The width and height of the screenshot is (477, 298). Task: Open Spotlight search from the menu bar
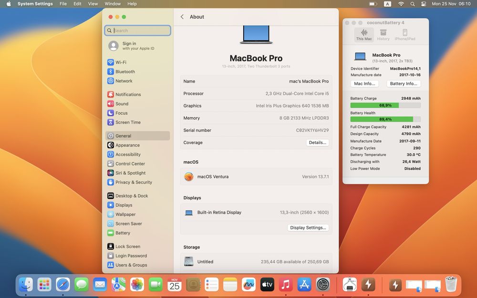click(x=412, y=4)
